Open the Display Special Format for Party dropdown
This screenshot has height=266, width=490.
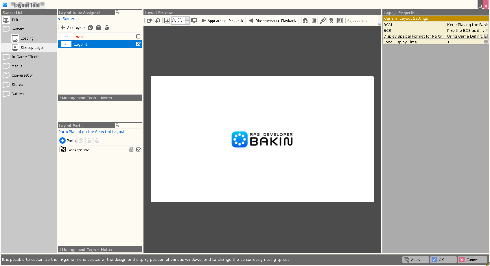point(486,36)
